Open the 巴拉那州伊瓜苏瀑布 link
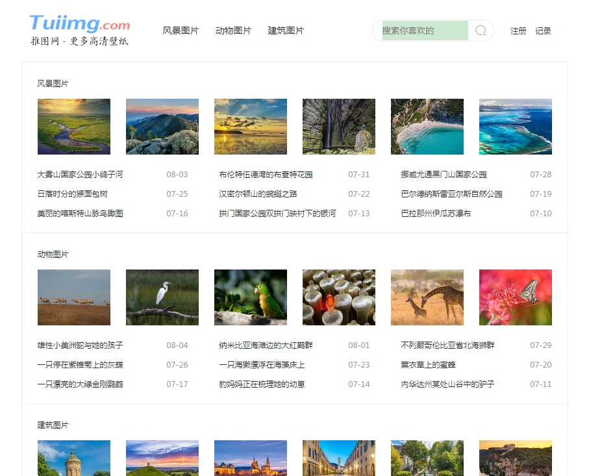The image size is (589, 476). (436, 214)
